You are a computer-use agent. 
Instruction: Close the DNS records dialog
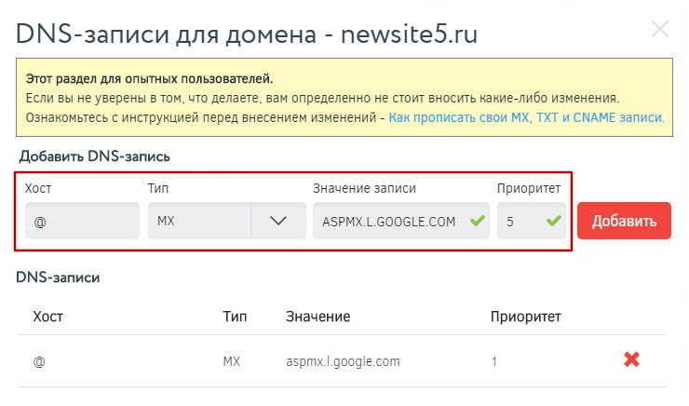click(x=660, y=29)
